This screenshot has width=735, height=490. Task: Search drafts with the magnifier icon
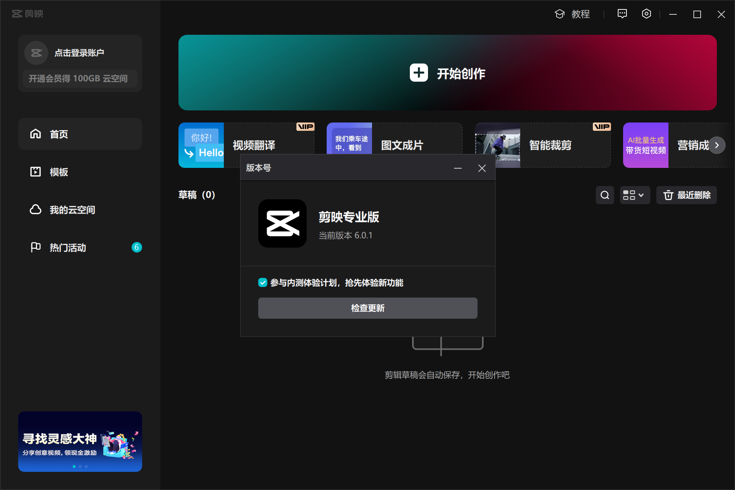click(x=605, y=195)
